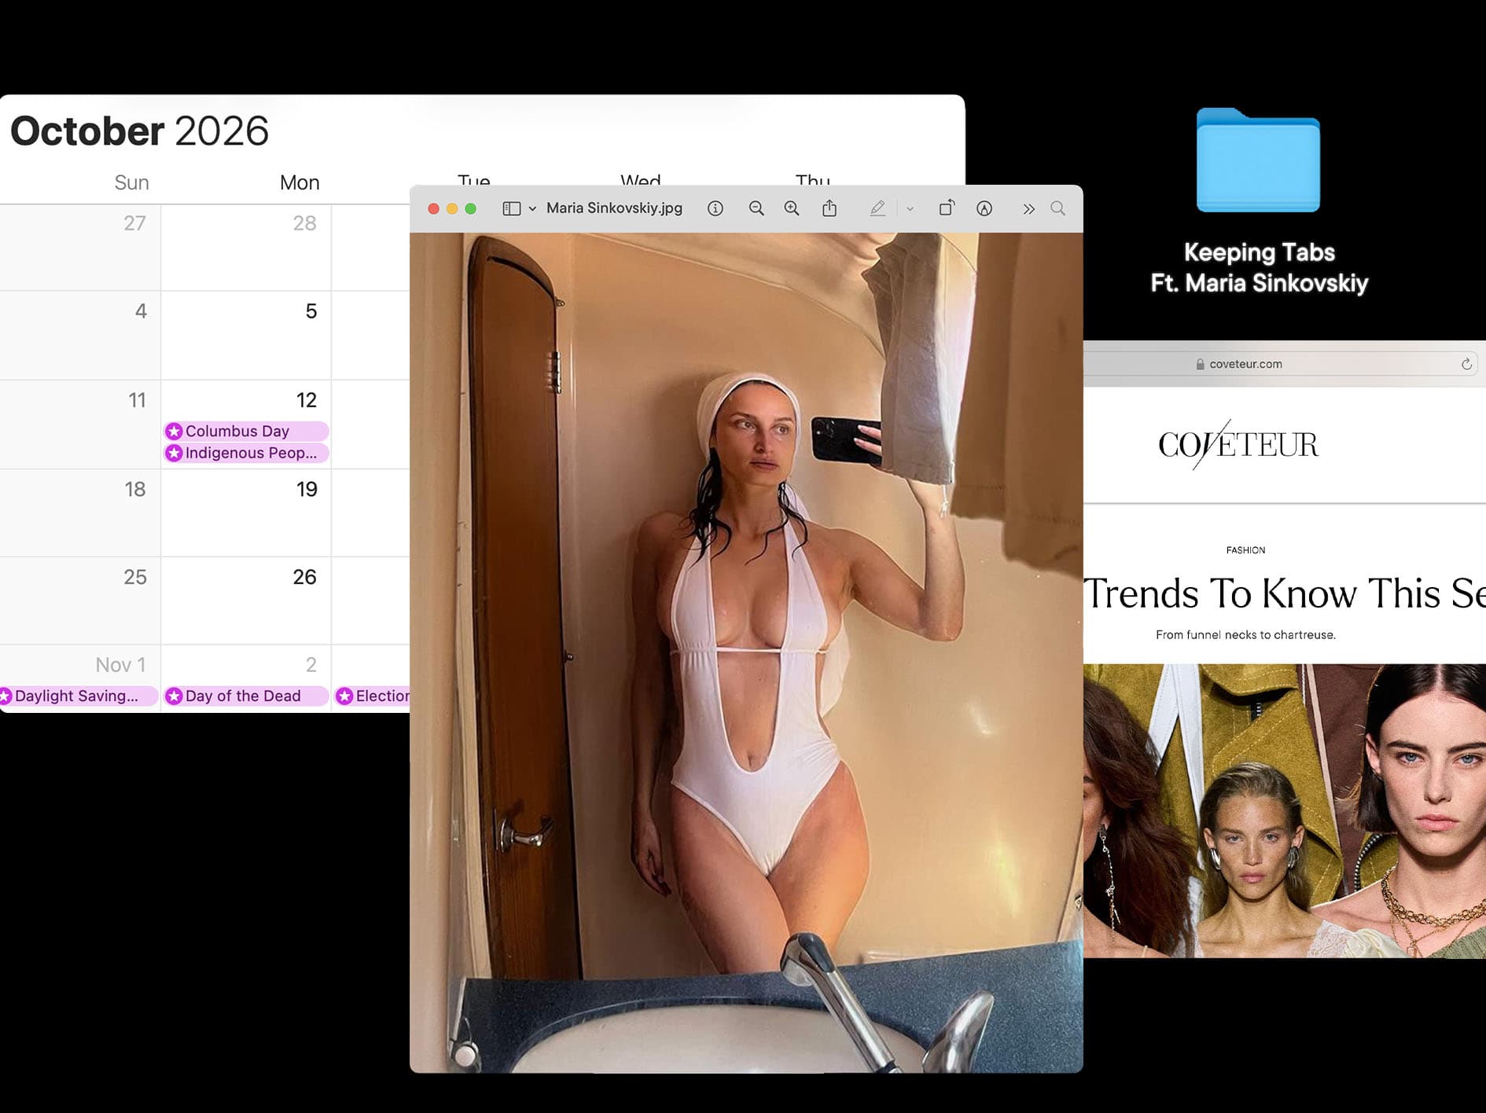Select October 5 in the Calendar grid

tap(246, 336)
